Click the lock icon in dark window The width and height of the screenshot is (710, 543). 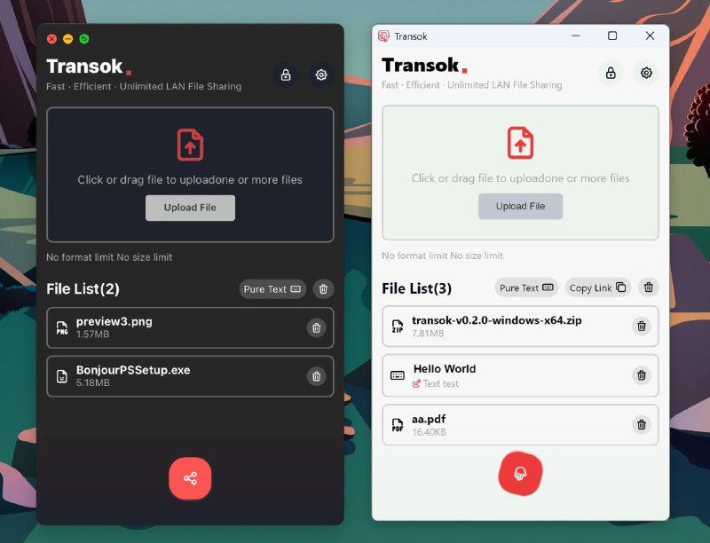click(x=286, y=75)
